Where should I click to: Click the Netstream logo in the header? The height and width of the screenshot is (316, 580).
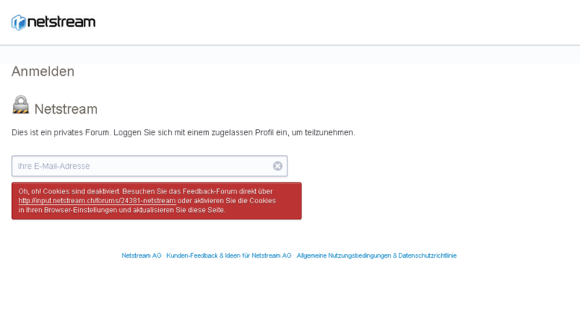tap(53, 22)
